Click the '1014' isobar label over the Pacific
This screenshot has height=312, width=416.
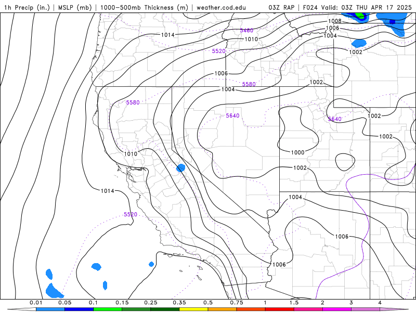(108, 191)
